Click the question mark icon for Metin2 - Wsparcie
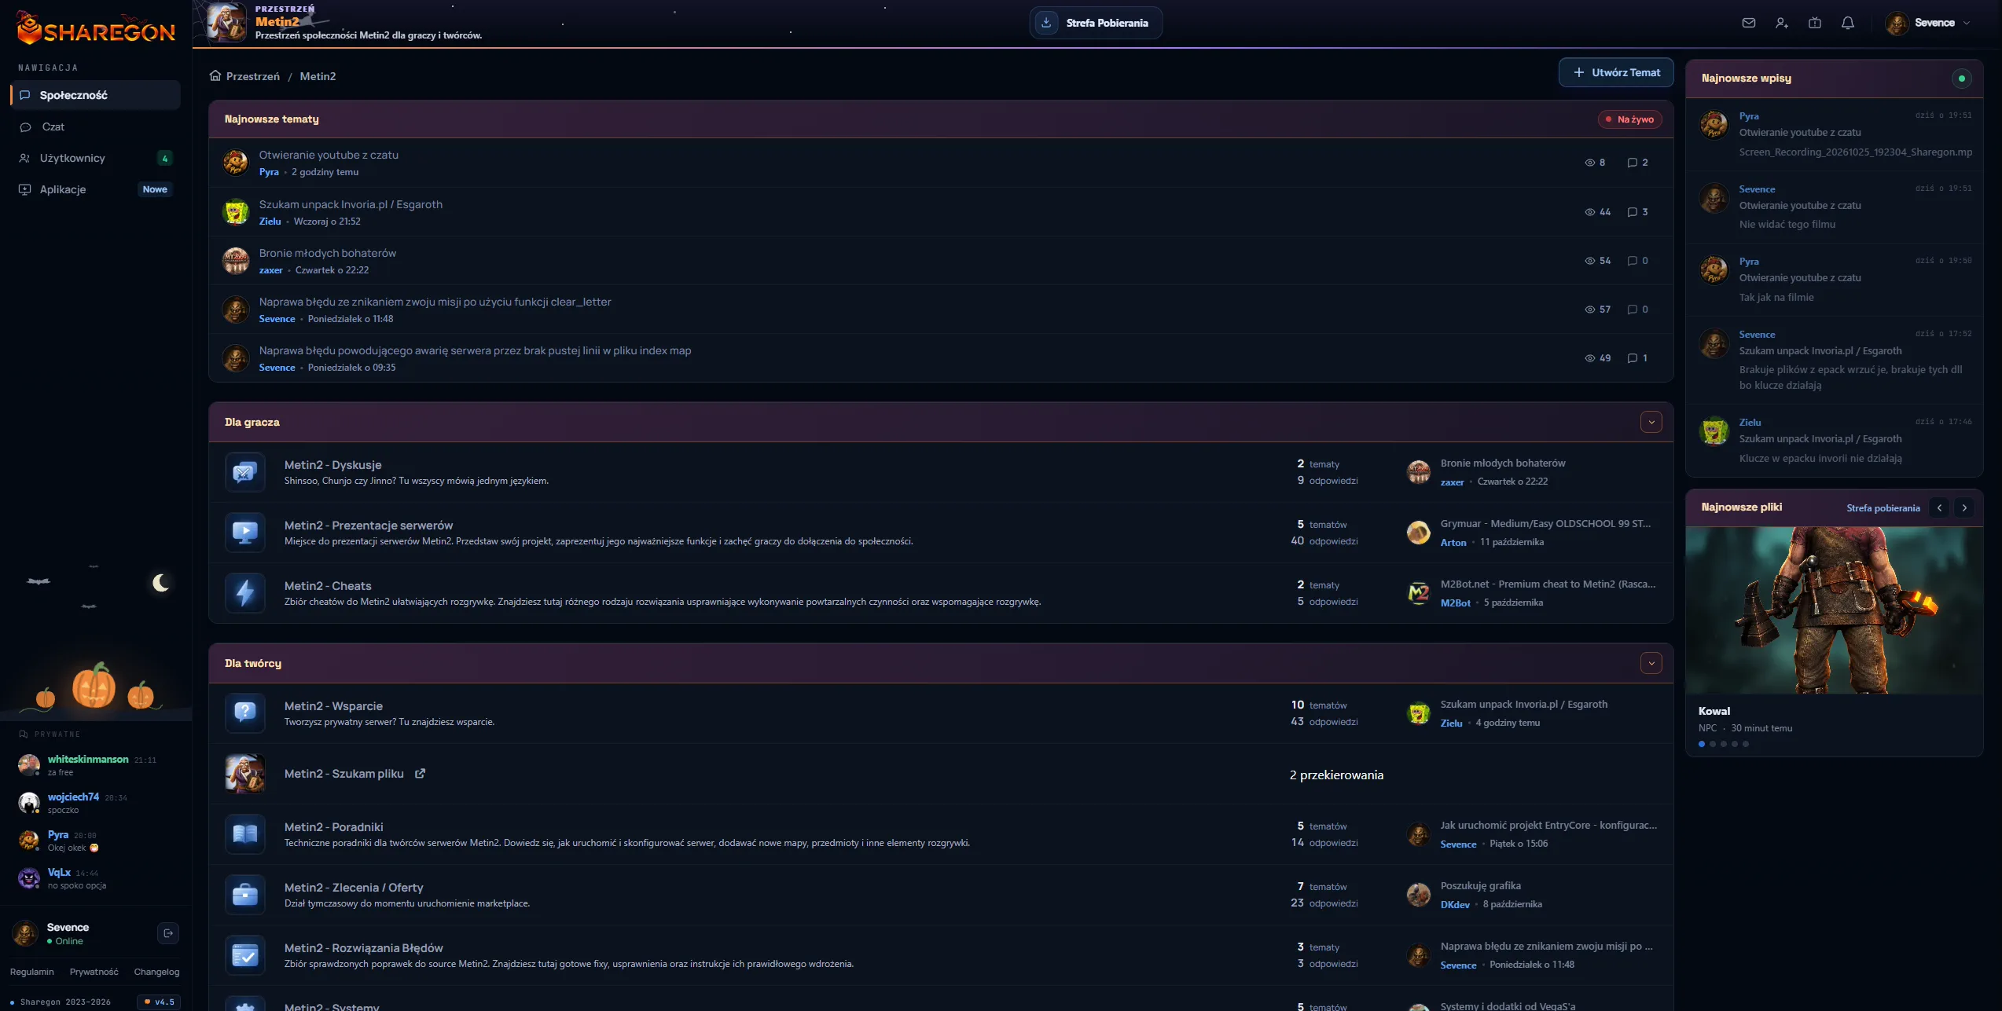This screenshot has height=1011, width=2002. coord(244,713)
